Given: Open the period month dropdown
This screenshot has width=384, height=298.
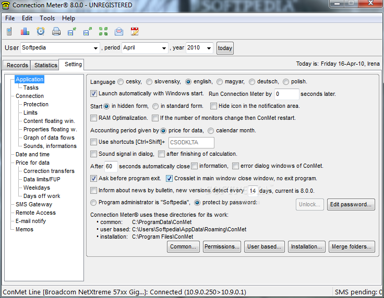Looking at the screenshot, I should pos(164,48).
